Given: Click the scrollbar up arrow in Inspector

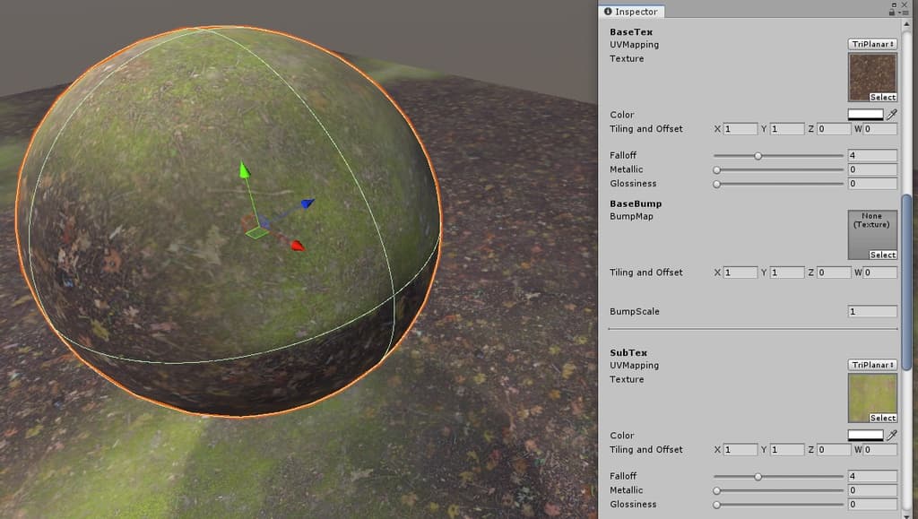Looking at the screenshot, I should coord(906,24).
